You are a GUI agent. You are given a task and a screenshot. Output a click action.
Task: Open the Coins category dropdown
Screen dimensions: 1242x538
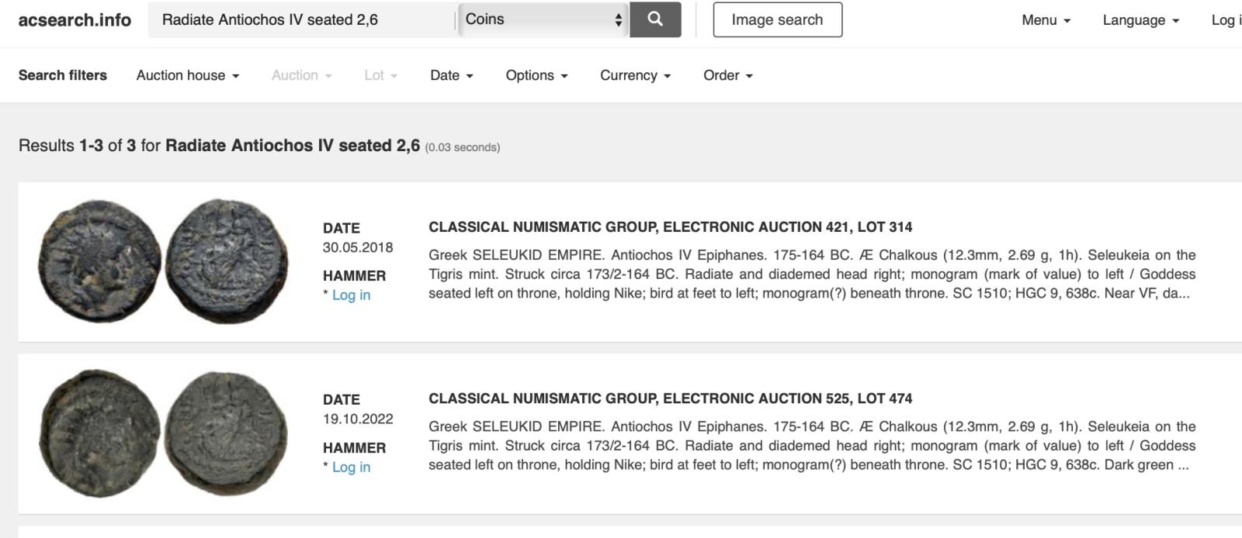point(543,19)
